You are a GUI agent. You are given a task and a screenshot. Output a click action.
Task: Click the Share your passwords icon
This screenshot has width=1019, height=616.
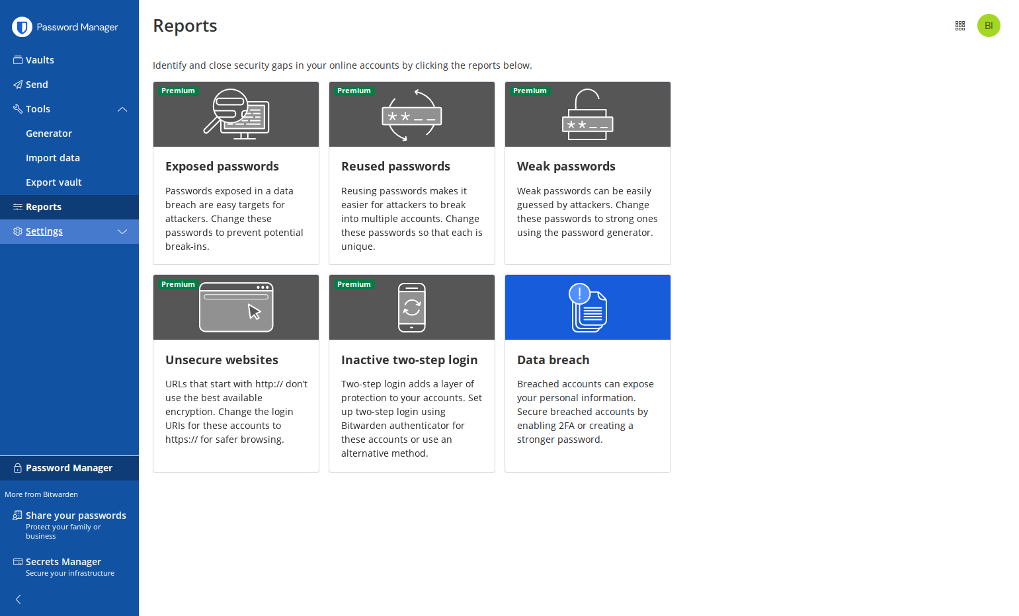point(18,516)
